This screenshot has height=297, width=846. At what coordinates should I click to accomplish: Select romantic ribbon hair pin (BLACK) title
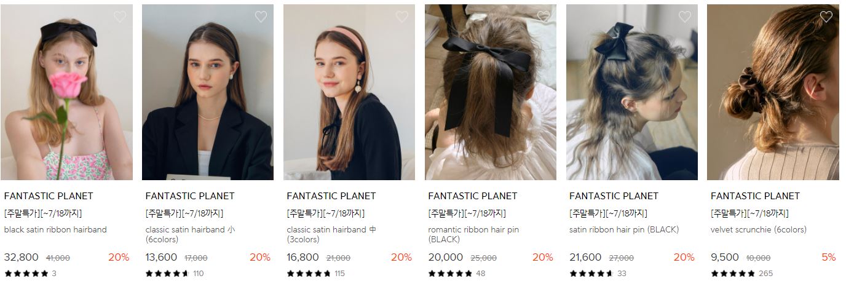(473, 234)
